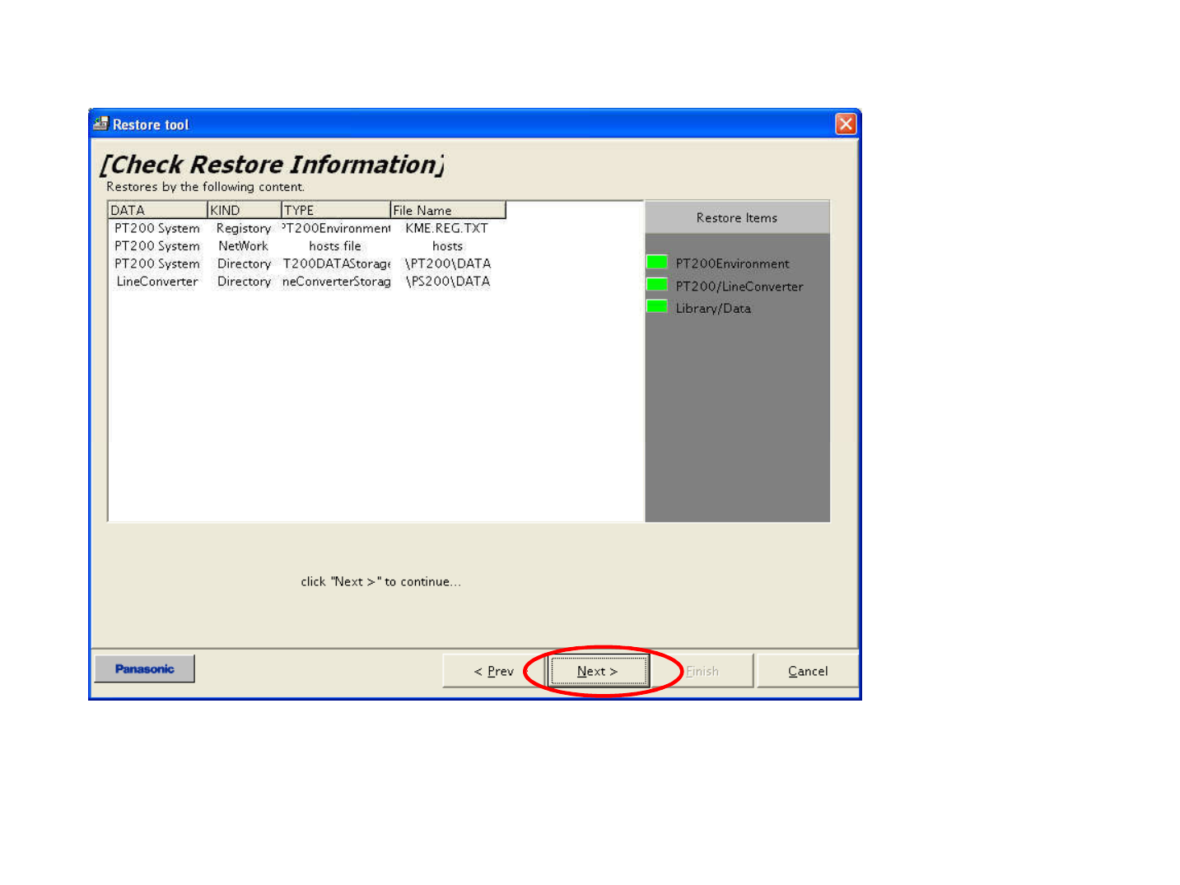Click the Panasonic logo button
Screen dimensions: 1180x885
point(145,668)
